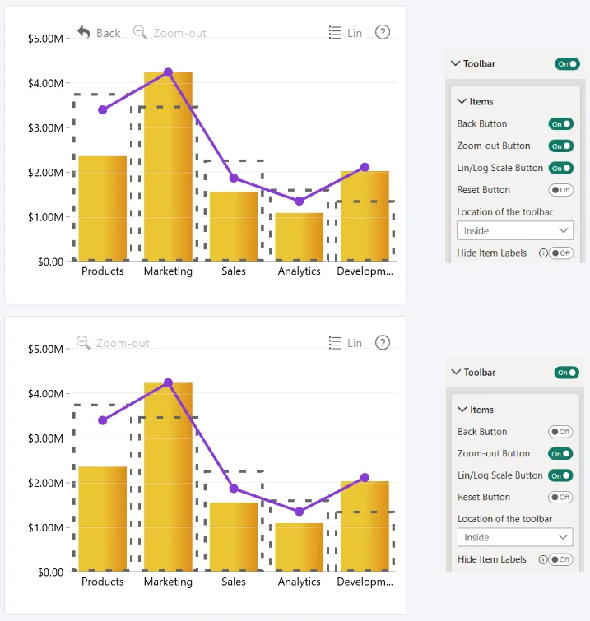The image size is (590, 621).
Task: Open help question mark in top chart
Action: tap(383, 32)
